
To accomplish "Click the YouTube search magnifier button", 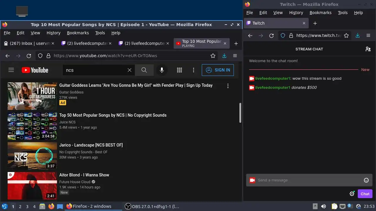I will [144, 70].
